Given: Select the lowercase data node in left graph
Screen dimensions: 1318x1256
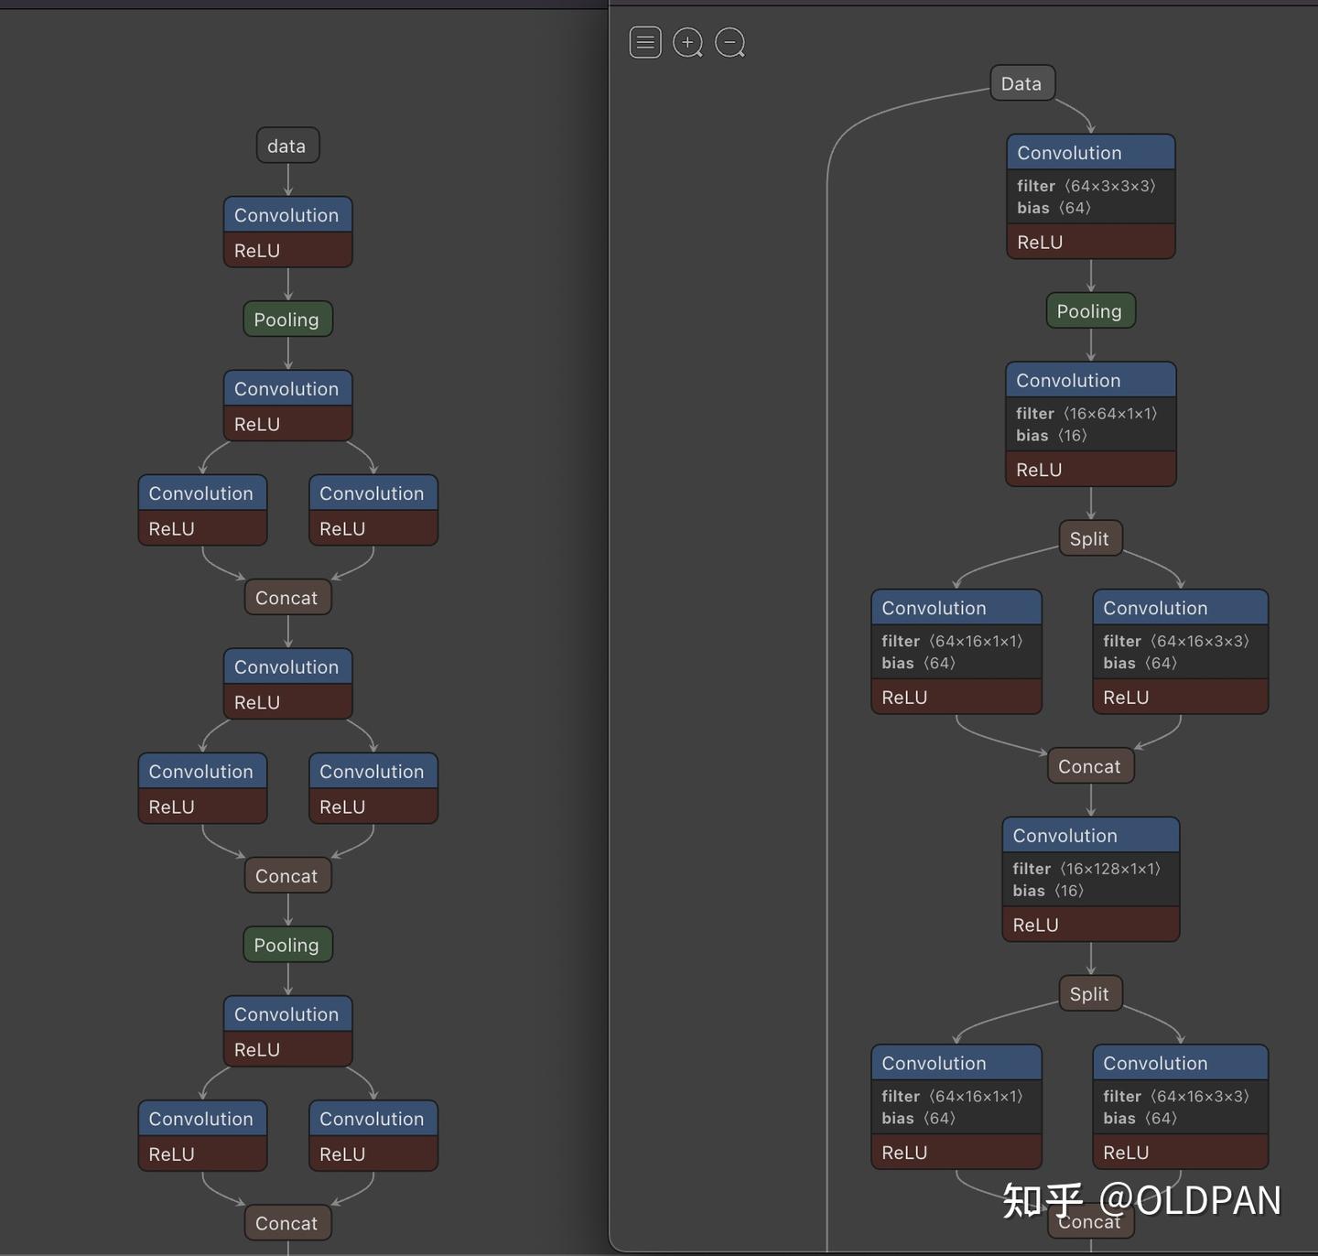Looking at the screenshot, I should click(287, 146).
